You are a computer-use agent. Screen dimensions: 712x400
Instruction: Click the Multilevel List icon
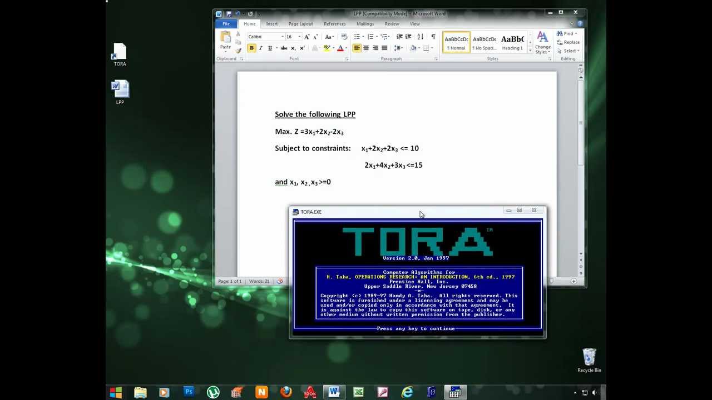pyautogui.click(x=384, y=37)
